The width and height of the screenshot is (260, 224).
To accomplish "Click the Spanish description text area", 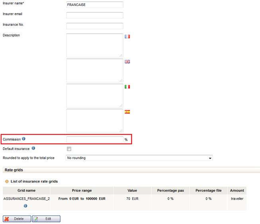I will pyautogui.click(x=94, y=121).
